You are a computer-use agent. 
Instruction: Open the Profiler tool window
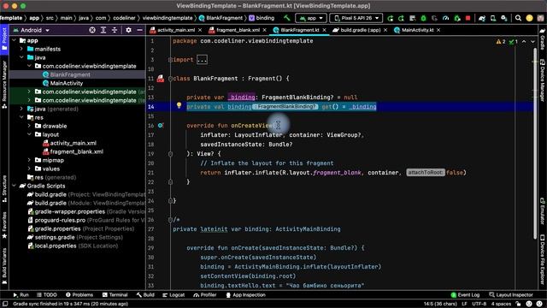click(205, 295)
